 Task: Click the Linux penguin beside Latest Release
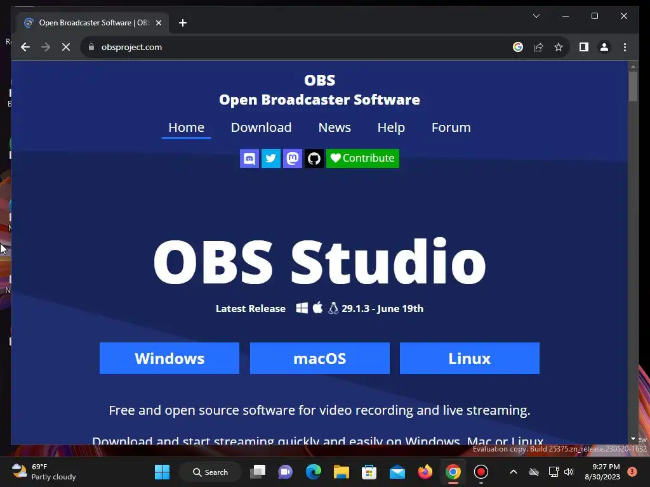tap(333, 308)
